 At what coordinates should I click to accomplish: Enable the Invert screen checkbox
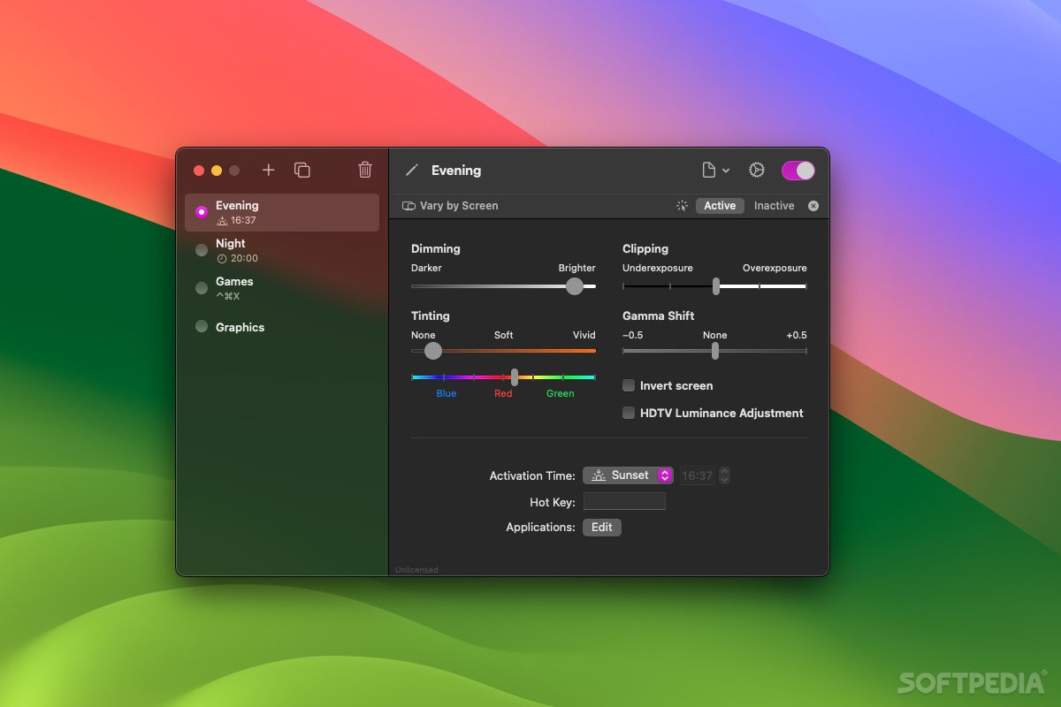tap(629, 385)
